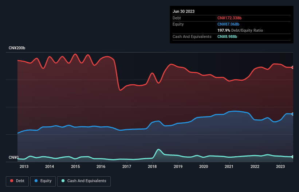Click the 2022 x-axis label
Viewport: 299px width, 192px height.
(x=255, y=166)
